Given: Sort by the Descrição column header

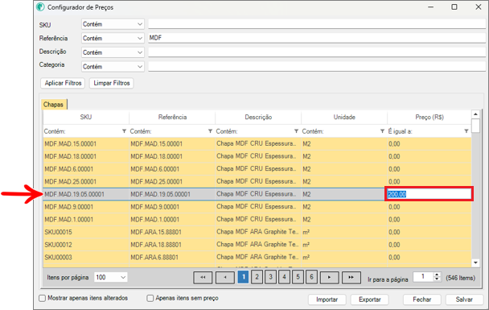Looking at the screenshot, I should coord(258,117).
